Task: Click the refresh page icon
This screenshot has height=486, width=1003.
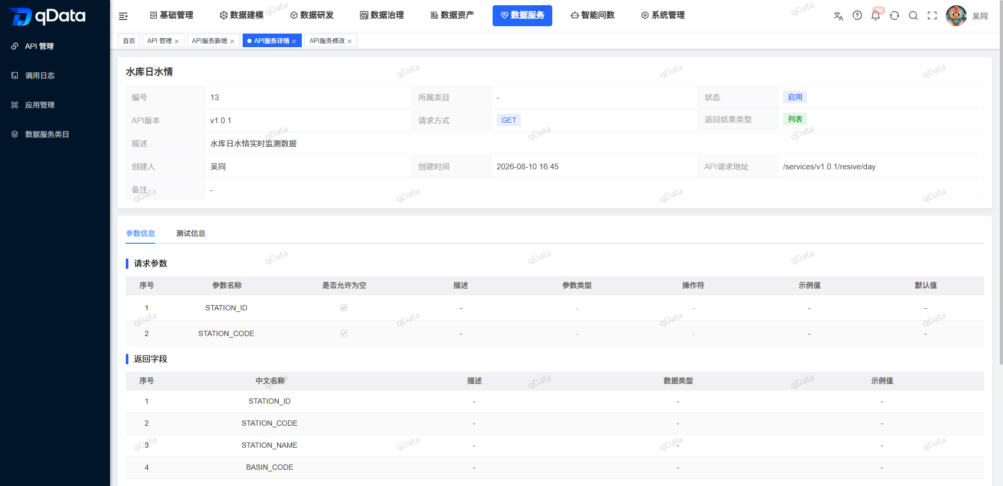Action: [x=895, y=16]
